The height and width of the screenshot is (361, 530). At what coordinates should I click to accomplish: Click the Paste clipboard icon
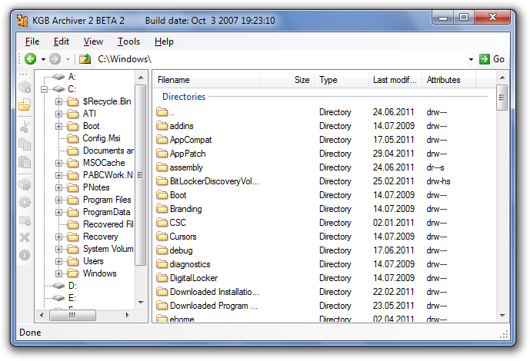coord(25,162)
